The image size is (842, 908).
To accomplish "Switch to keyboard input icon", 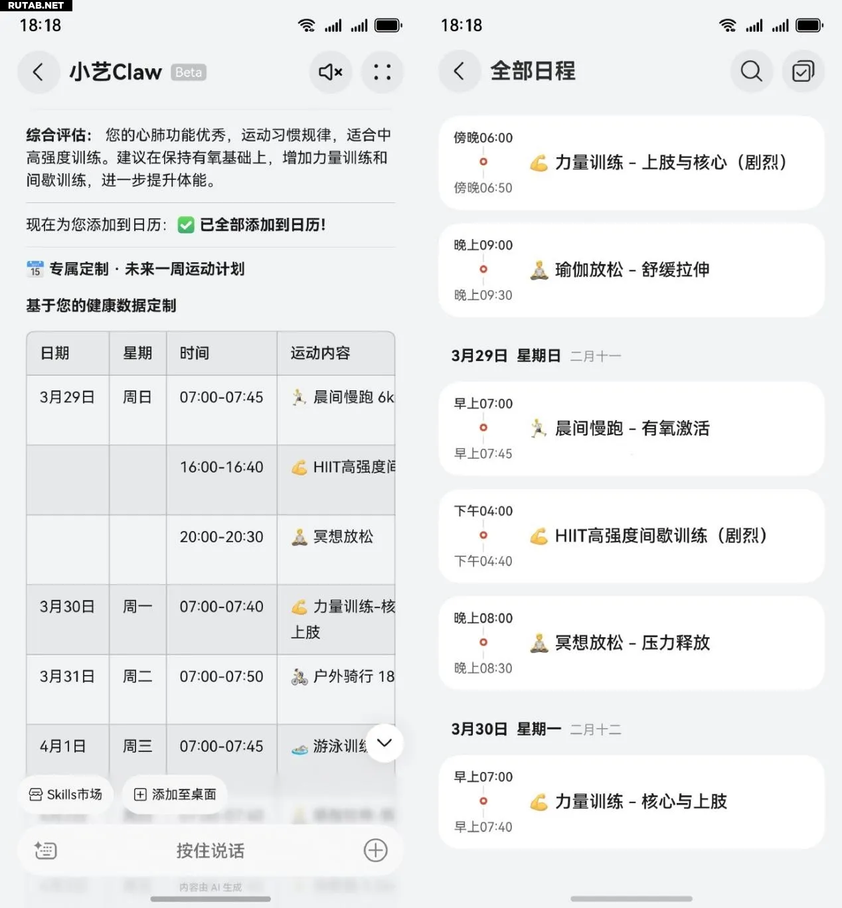I will (x=46, y=850).
